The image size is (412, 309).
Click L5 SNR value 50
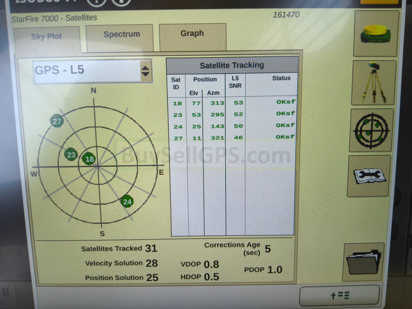pyautogui.click(x=238, y=126)
